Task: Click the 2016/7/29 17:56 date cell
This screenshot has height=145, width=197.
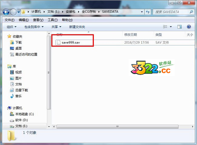Action: (x=137, y=43)
